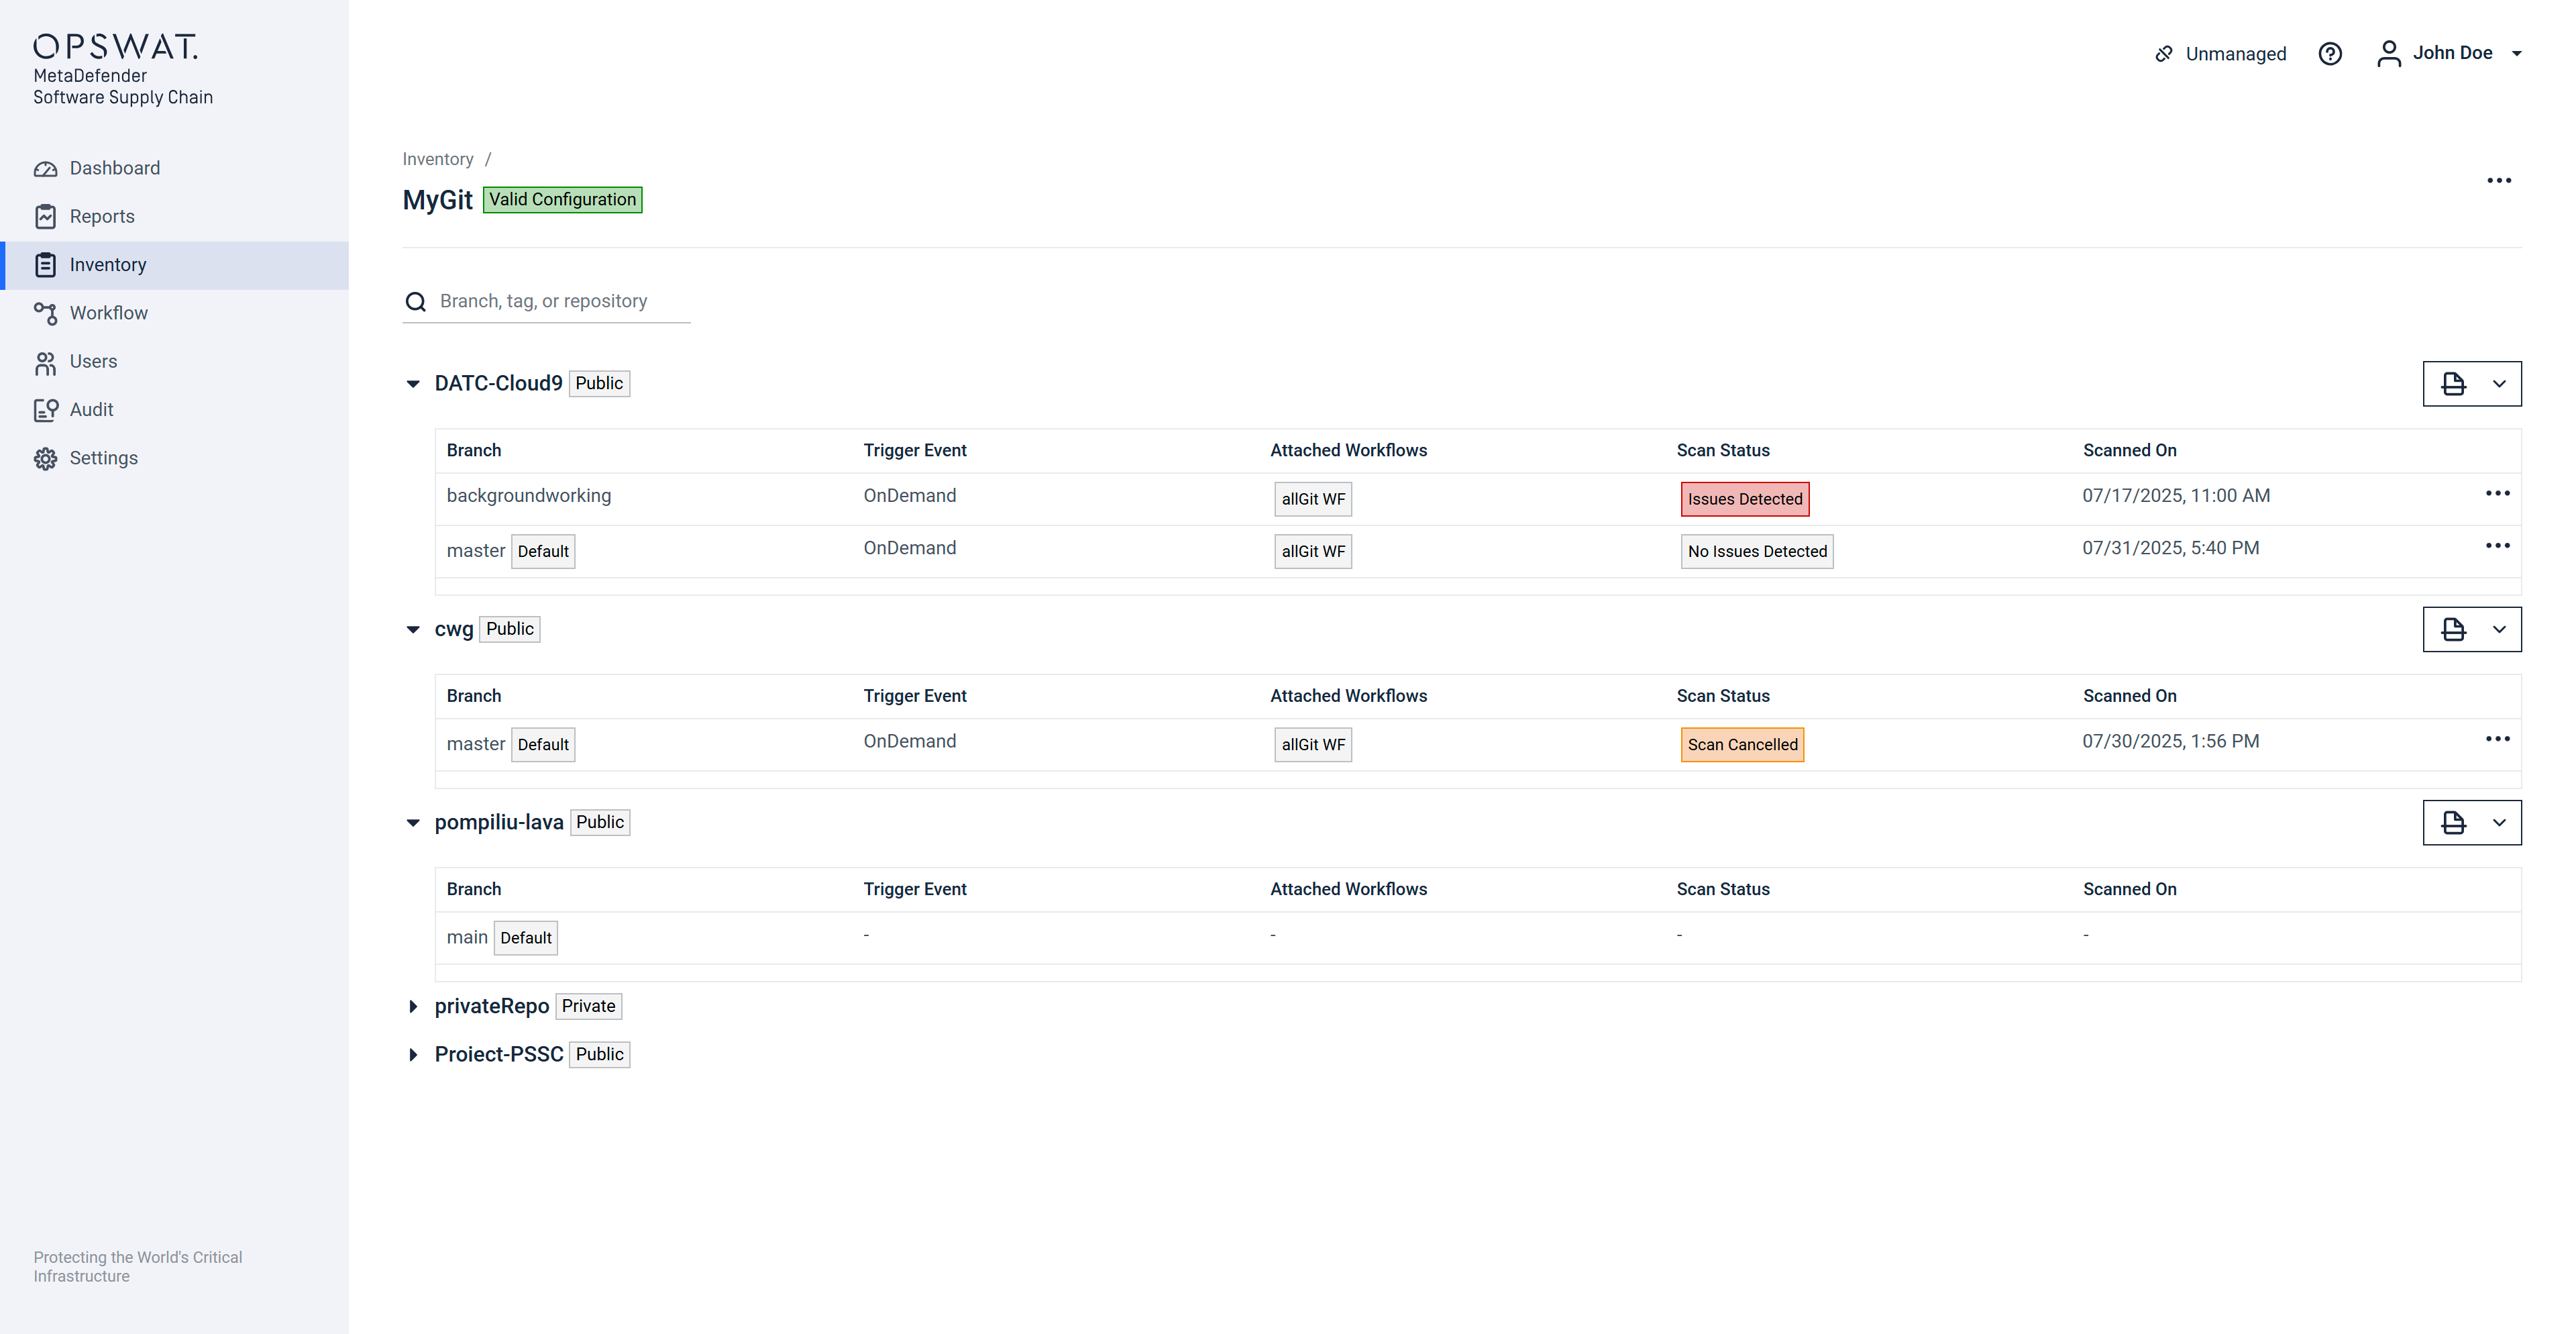Click the Audit log icon
The image size is (2576, 1334).
(45, 410)
